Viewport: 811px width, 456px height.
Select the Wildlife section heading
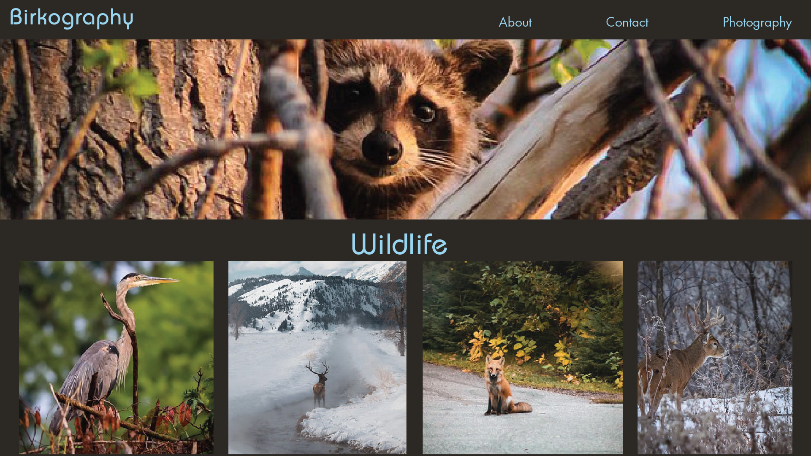tap(399, 244)
